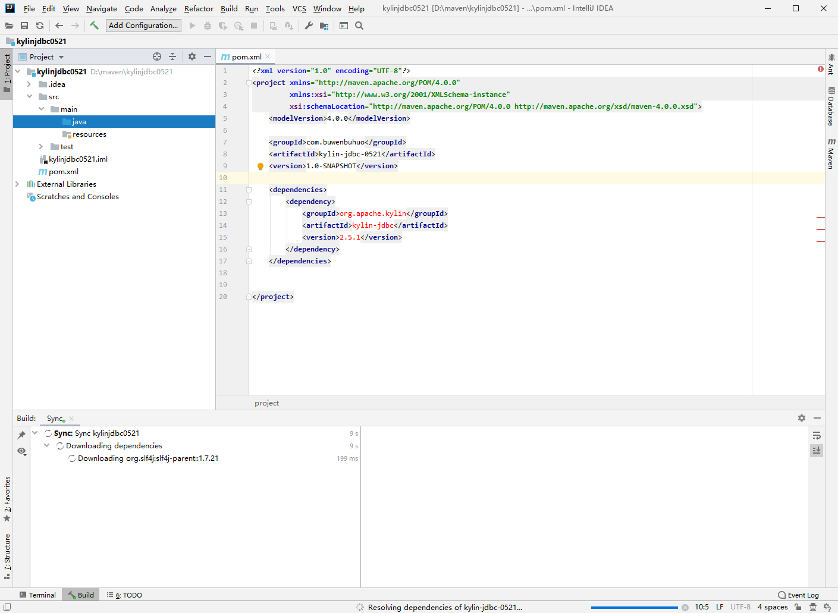Toggle the 7: Structure side tool window

pos(7,557)
